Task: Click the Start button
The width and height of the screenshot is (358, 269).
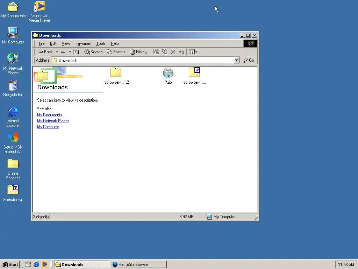Action: [x=10, y=264]
